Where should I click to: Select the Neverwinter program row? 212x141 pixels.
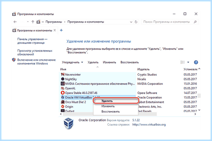[x=98, y=75]
